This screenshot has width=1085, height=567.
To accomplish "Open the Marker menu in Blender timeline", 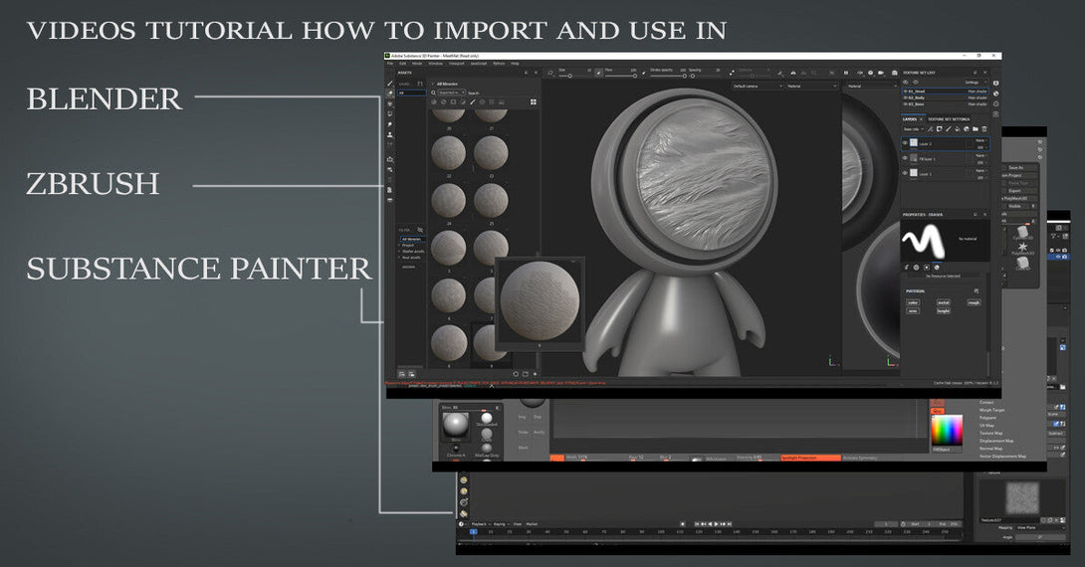I will pos(532,523).
